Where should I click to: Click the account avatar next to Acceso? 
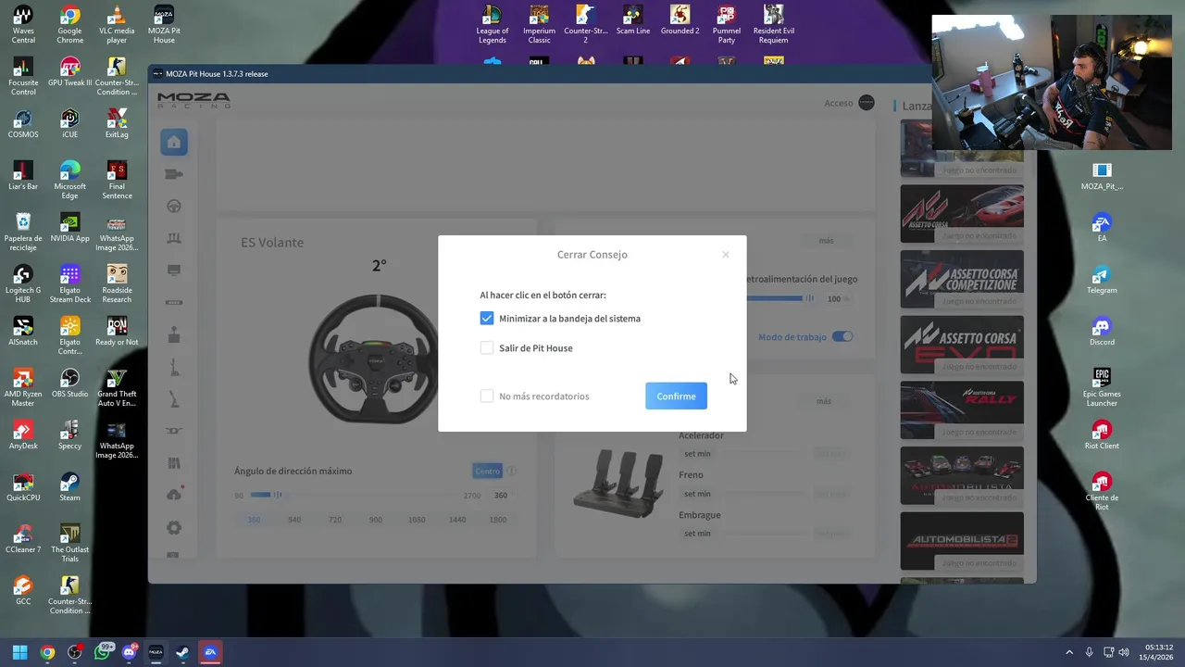[x=867, y=103]
